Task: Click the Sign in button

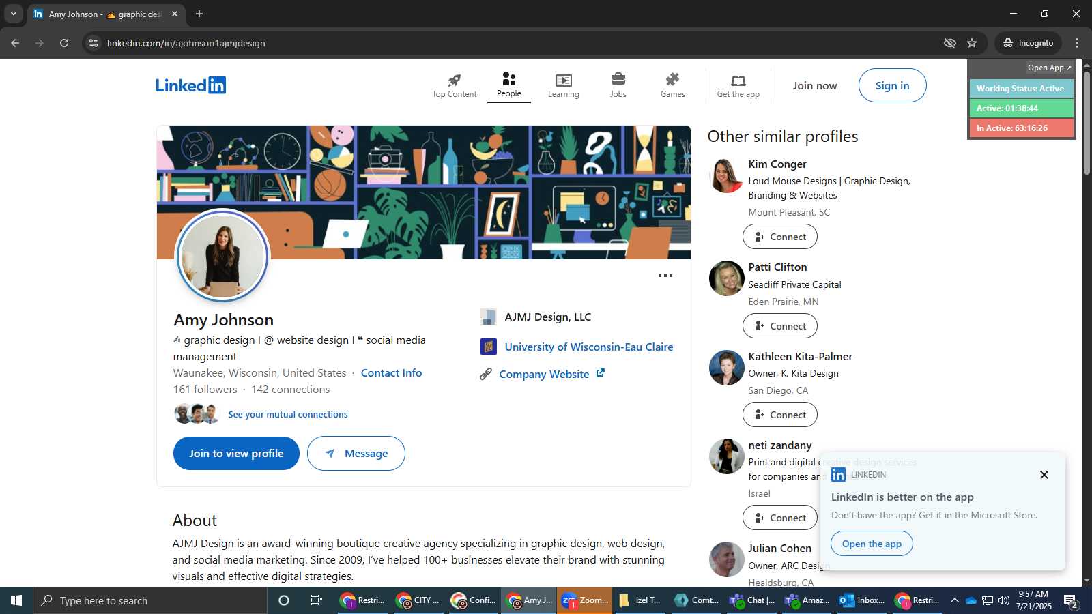Action: [x=892, y=85]
